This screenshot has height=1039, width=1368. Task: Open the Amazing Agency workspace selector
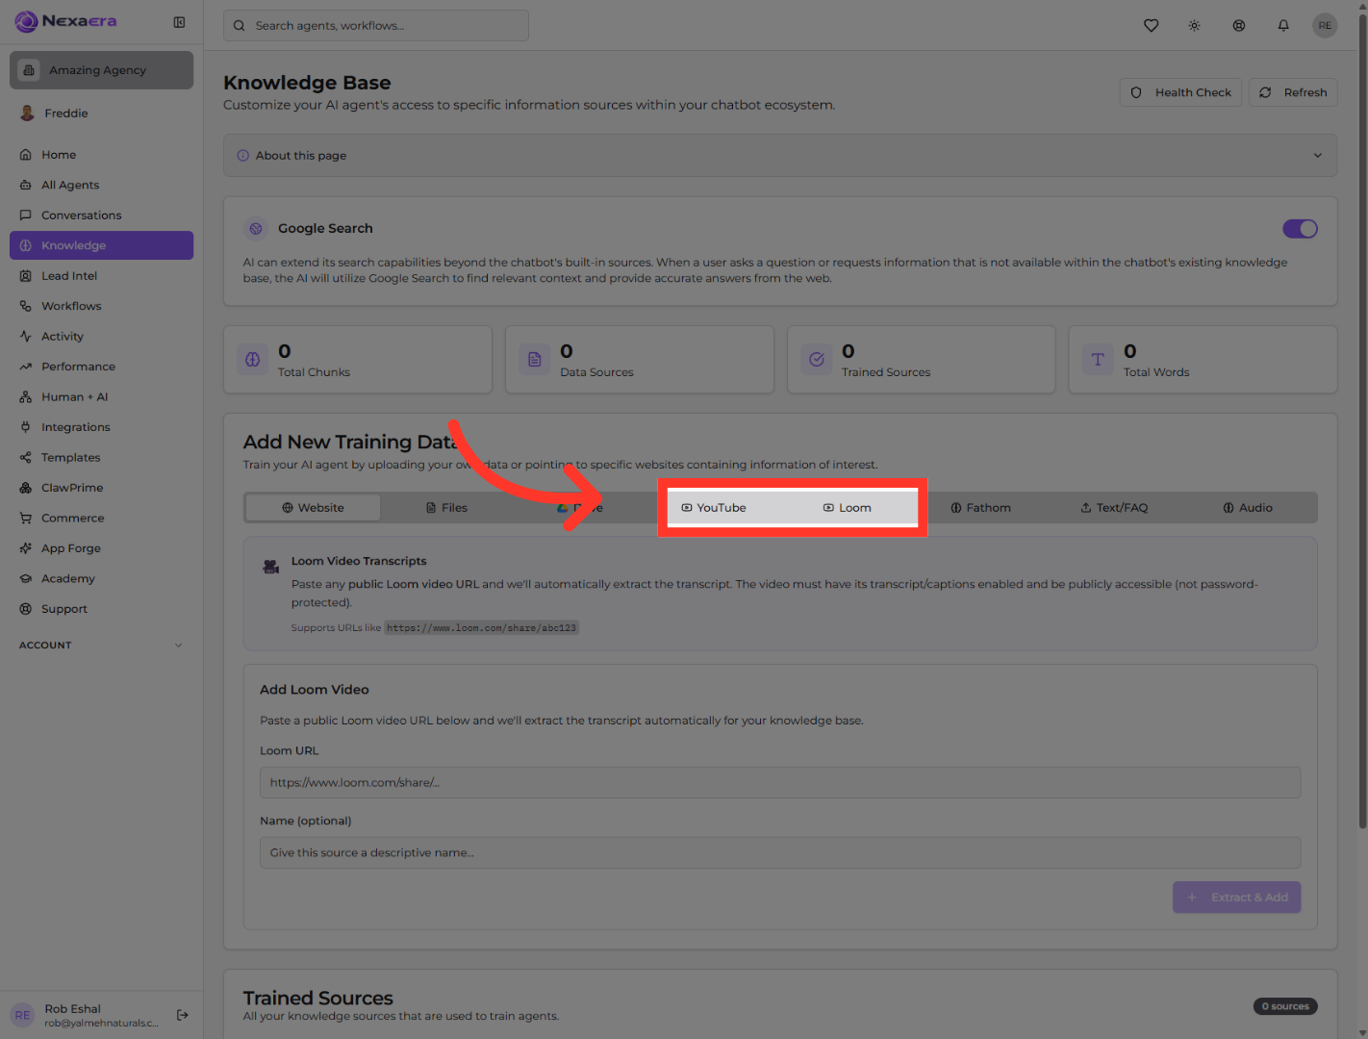coord(101,70)
